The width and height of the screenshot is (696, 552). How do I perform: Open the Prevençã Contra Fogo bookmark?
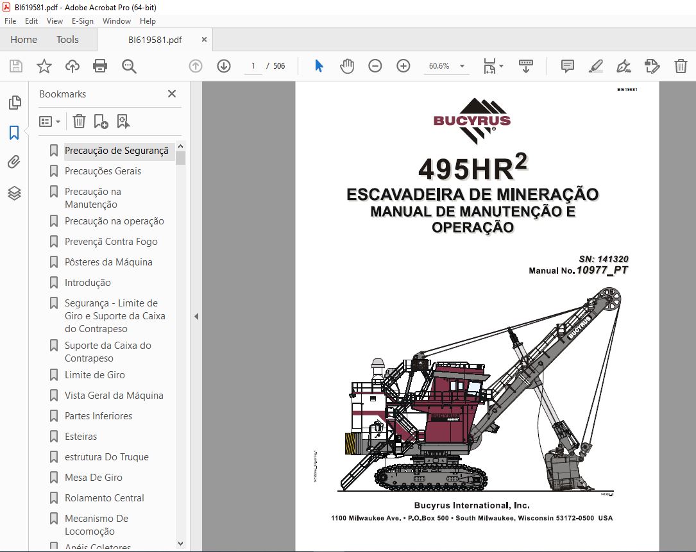tap(111, 242)
